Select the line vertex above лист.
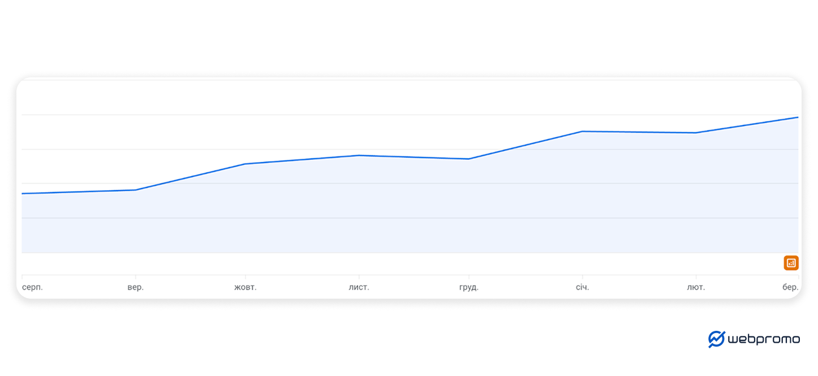 point(359,155)
